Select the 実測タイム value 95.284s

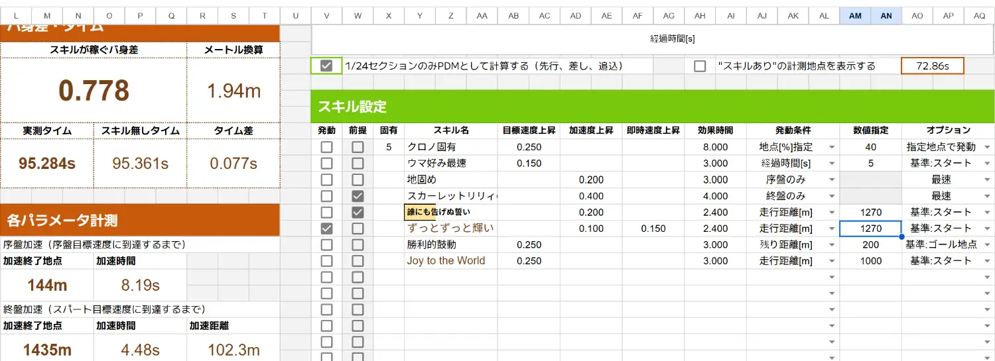[46, 163]
